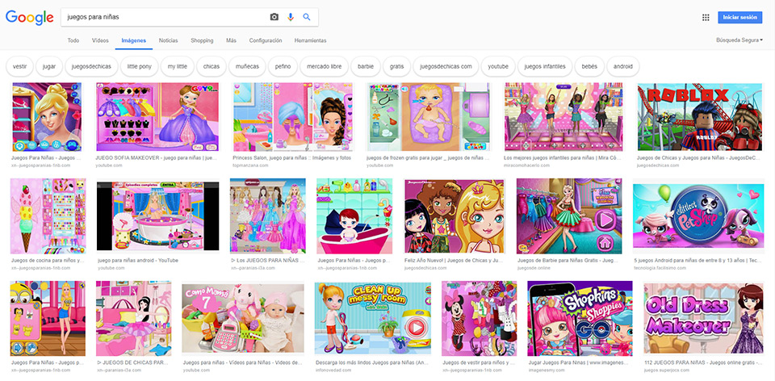The width and height of the screenshot is (775, 381).
Task: Open the pink ballerina bedroom thumbnail
Action: pos(134,319)
